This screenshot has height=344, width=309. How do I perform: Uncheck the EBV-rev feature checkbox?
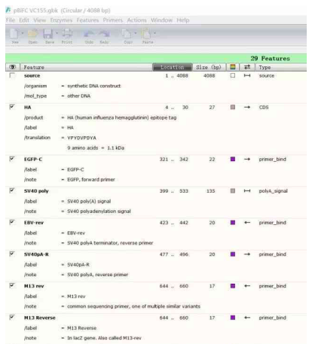12,222
